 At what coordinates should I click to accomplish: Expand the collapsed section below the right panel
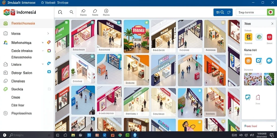pos(272,126)
